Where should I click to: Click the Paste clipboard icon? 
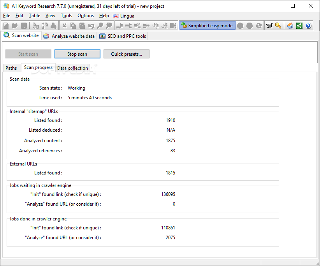[82, 26]
